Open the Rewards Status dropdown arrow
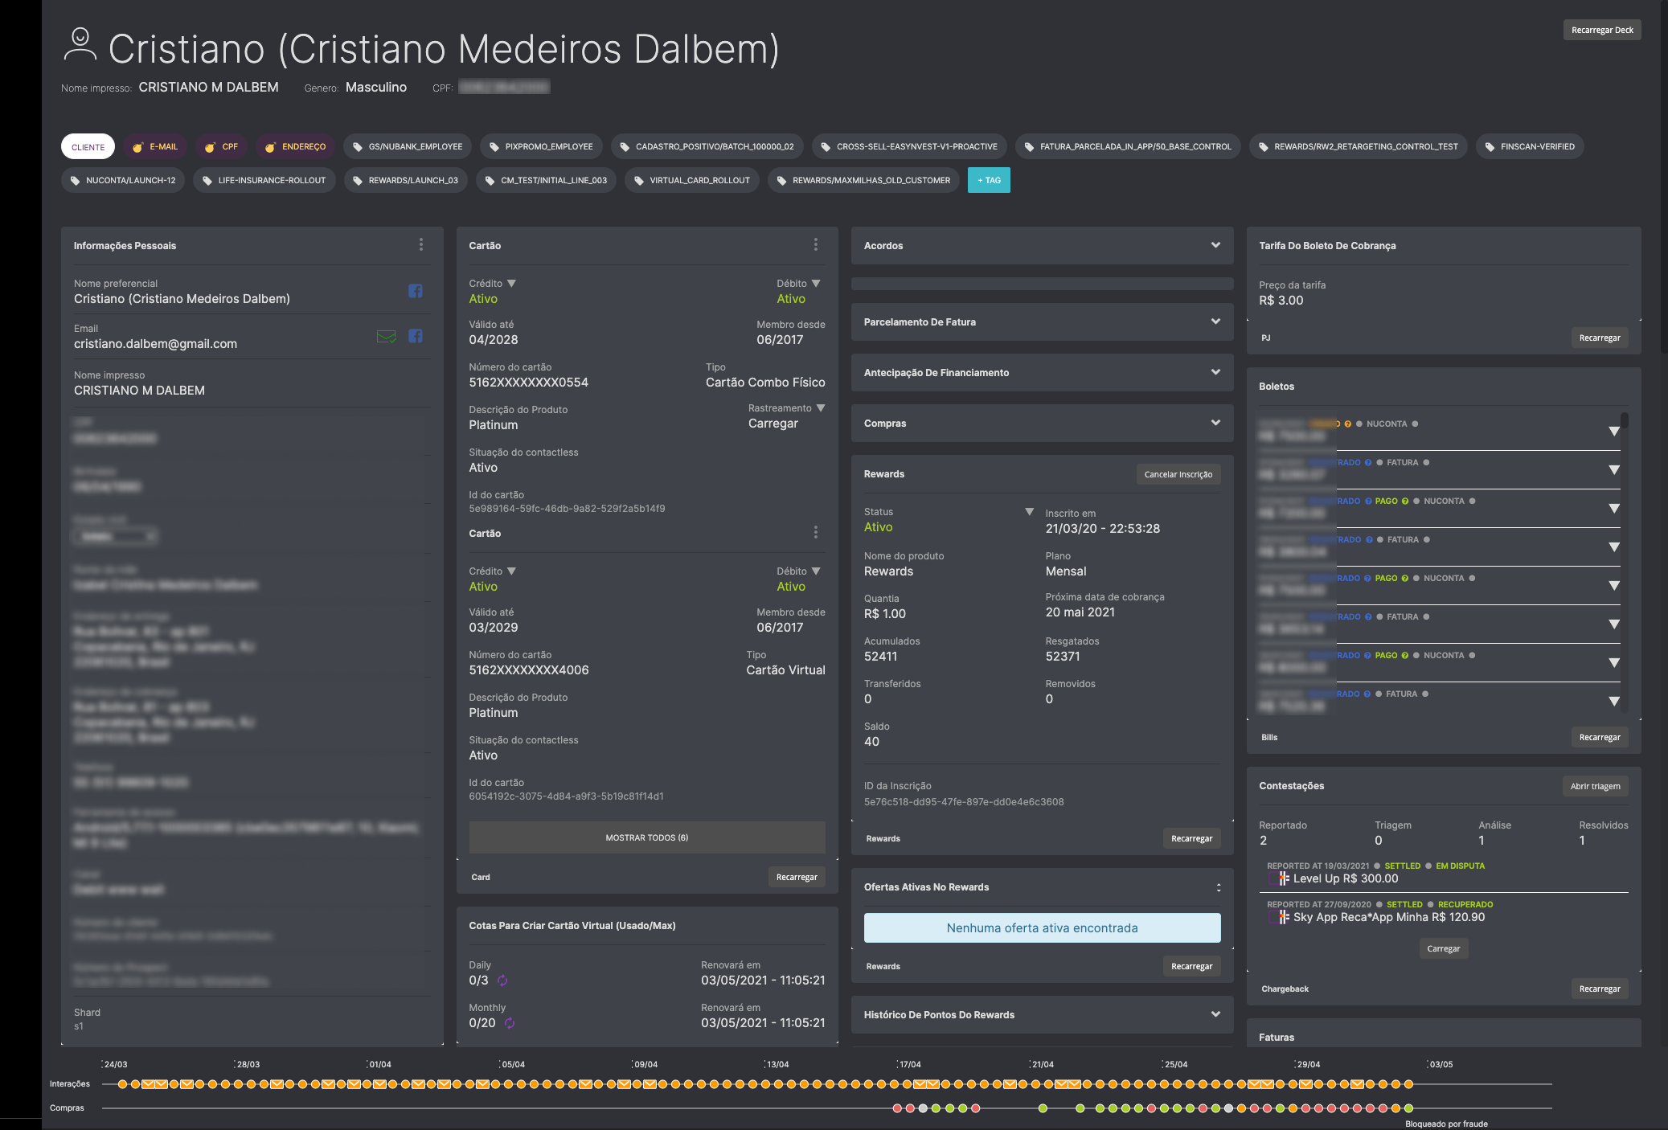Image resolution: width=1668 pixels, height=1130 pixels. 1029,512
